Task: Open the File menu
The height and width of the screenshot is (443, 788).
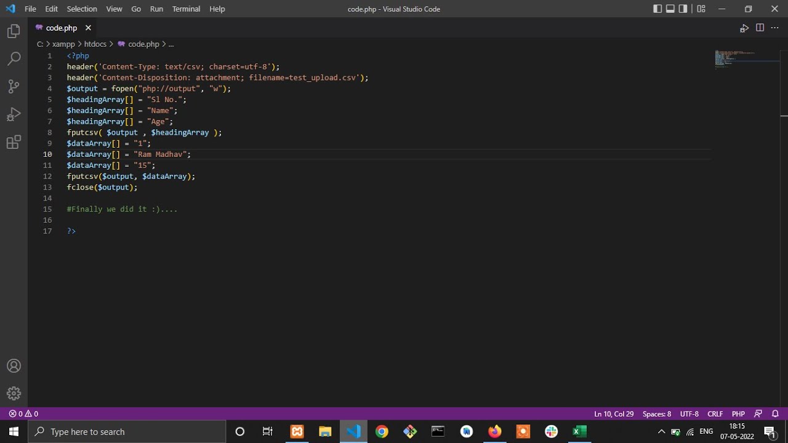Action: point(30,9)
